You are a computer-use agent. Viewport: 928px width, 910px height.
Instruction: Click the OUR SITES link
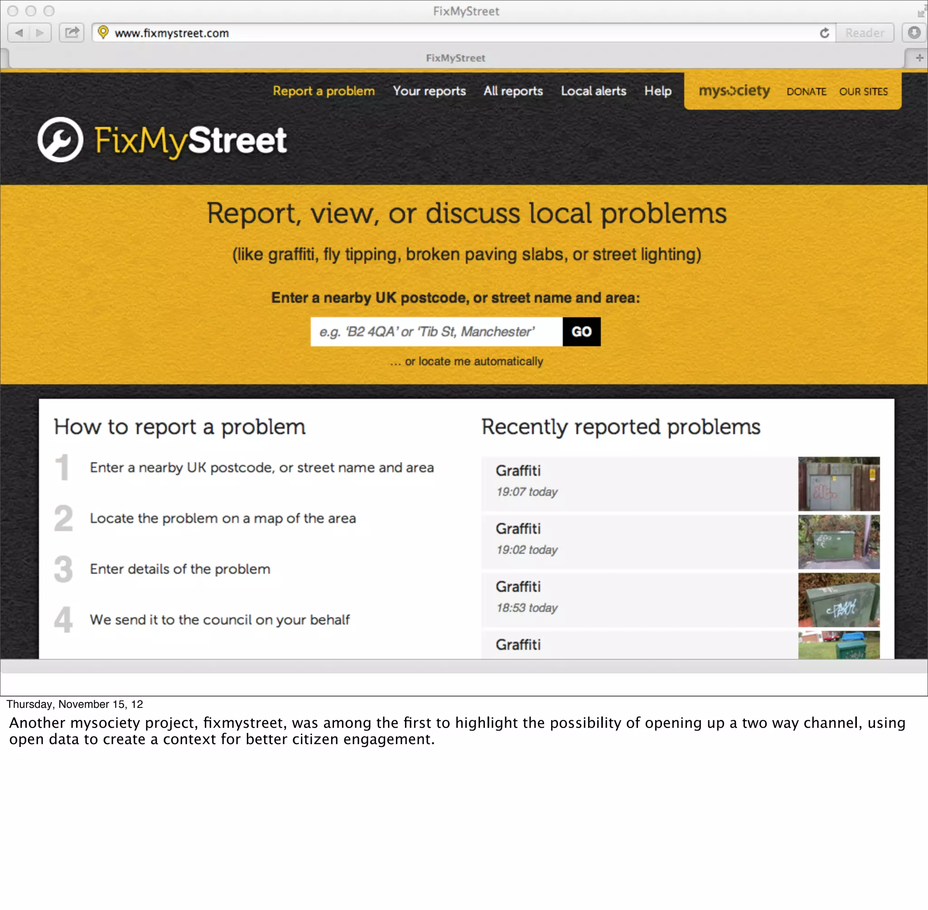[x=864, y=91]
